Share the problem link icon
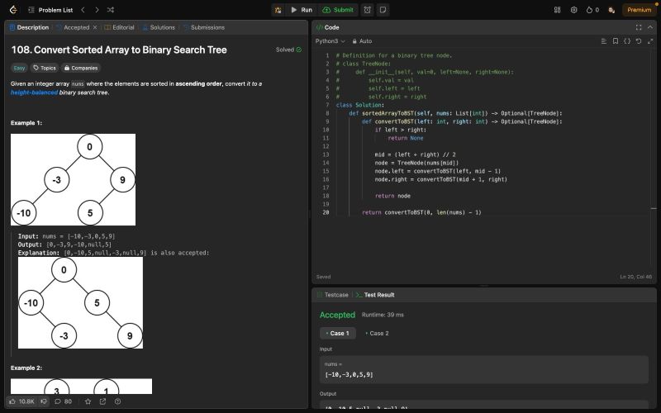This screenshot has width=661, height=413. (x=102, y=401)
